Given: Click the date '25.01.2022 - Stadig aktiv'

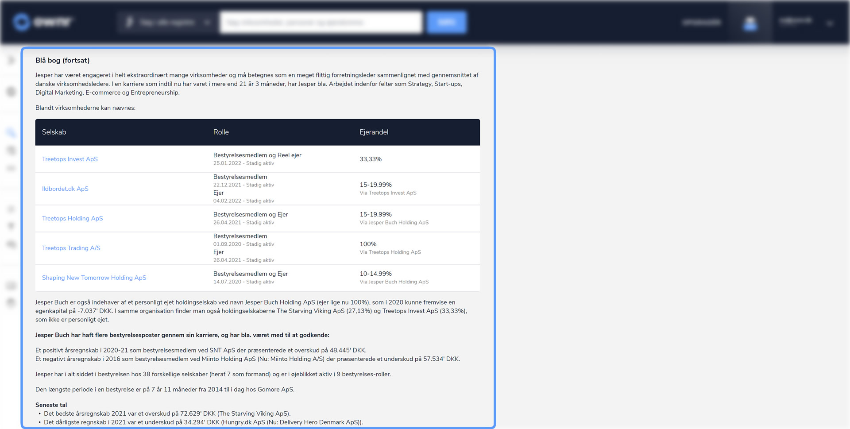Looking at the screenshot, I should (244, 163).
